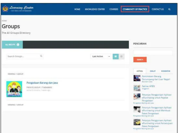
Task: Click Sekilas APBN article thumbnail
Action: (137, 88)
